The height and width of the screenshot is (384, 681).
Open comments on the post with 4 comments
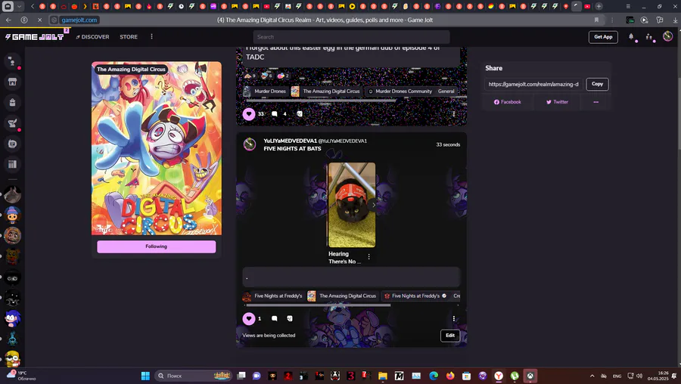[275, 114]
